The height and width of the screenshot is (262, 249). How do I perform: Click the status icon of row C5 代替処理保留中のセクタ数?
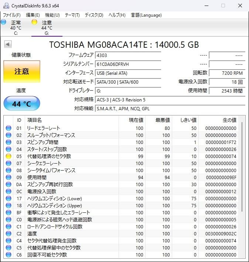pos(8,248)
